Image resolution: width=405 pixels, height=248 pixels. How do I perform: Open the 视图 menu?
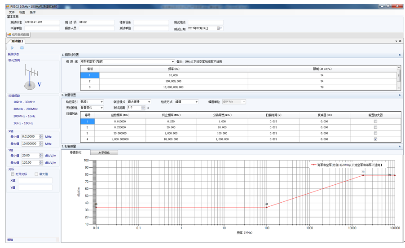click(x=22, y=12)
